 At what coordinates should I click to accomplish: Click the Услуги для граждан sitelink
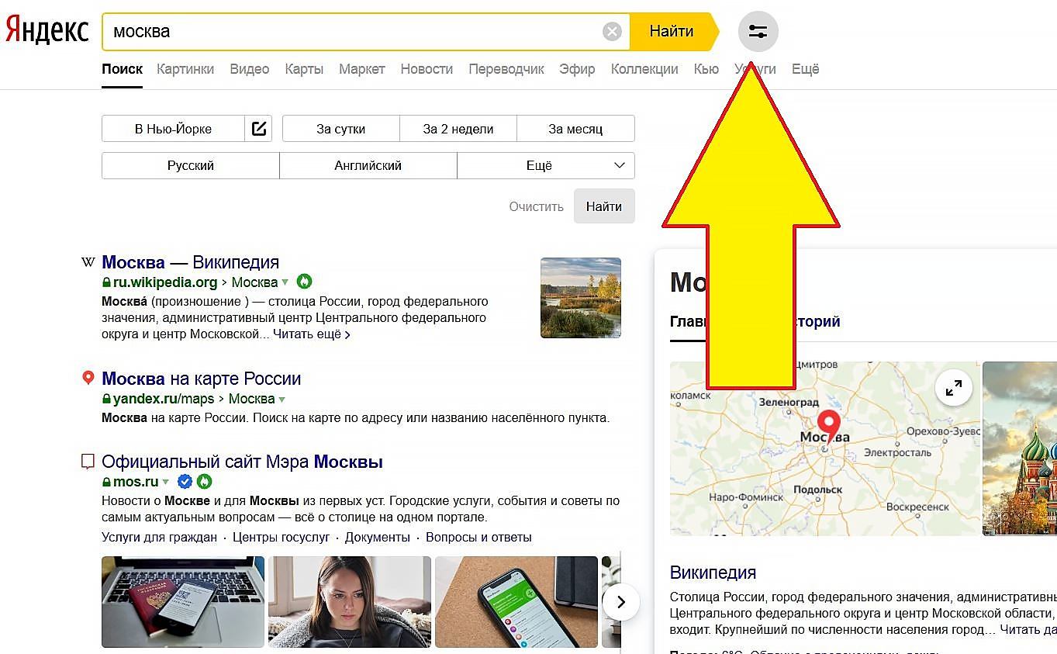[x=159, y=537]
